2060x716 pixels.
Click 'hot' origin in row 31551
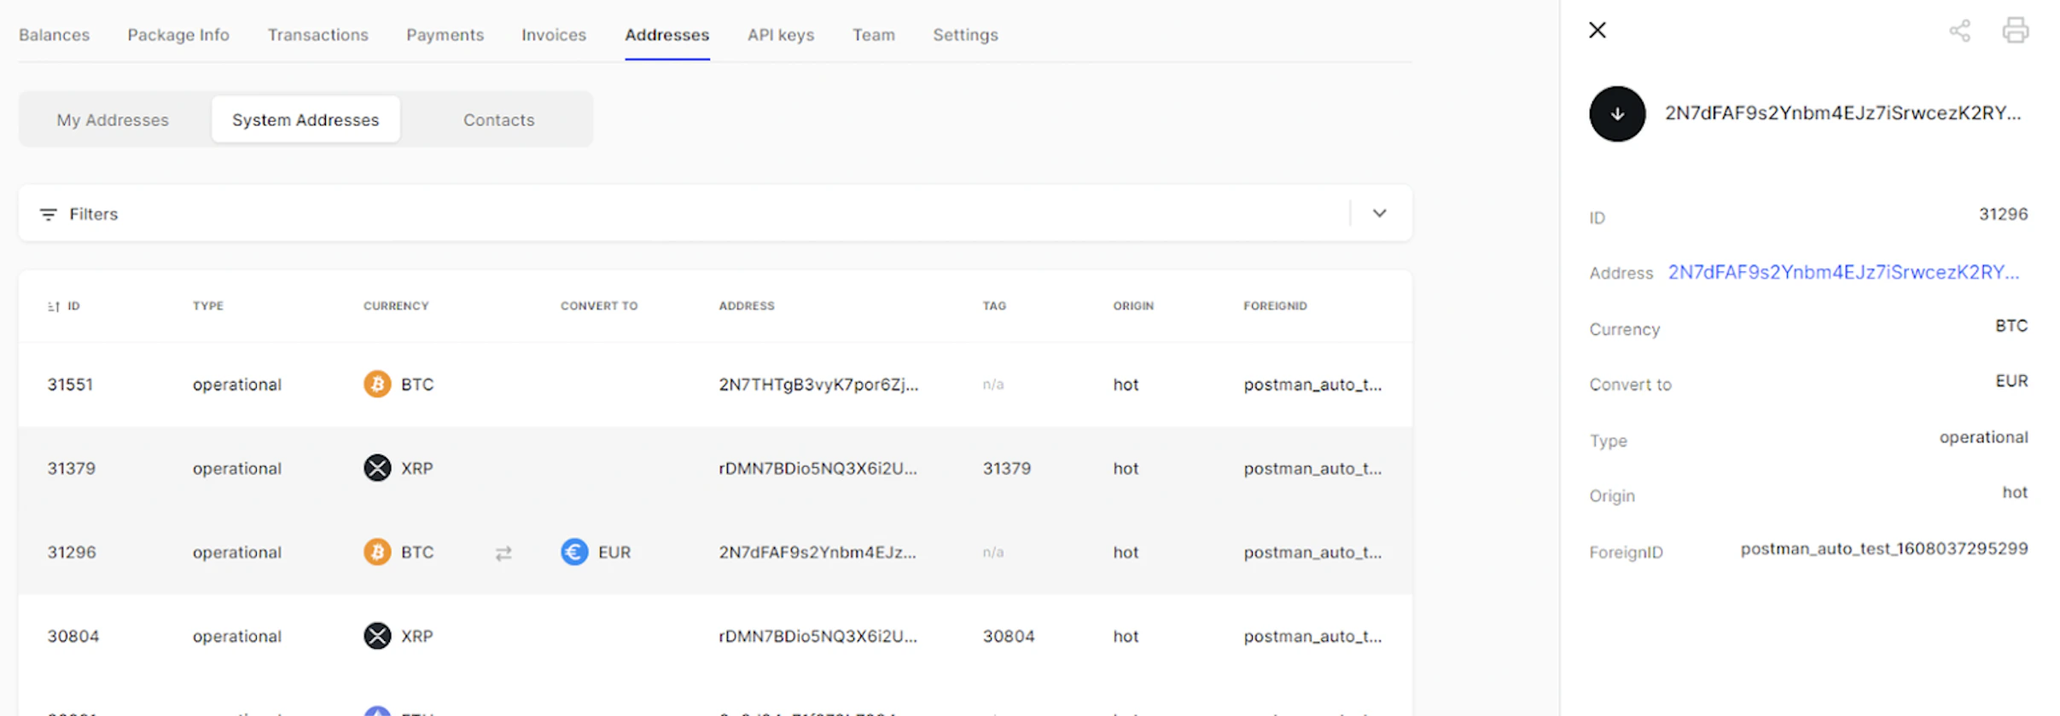pyautogui.click(x=1126, y=384)
